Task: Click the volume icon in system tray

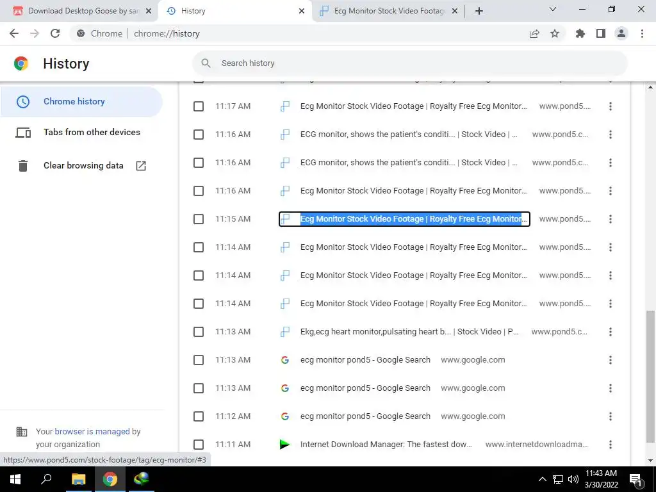Action: [573, 479]
